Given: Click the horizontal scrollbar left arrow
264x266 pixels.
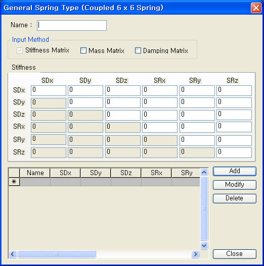Looking at the screenshot, I should point(13,254).
